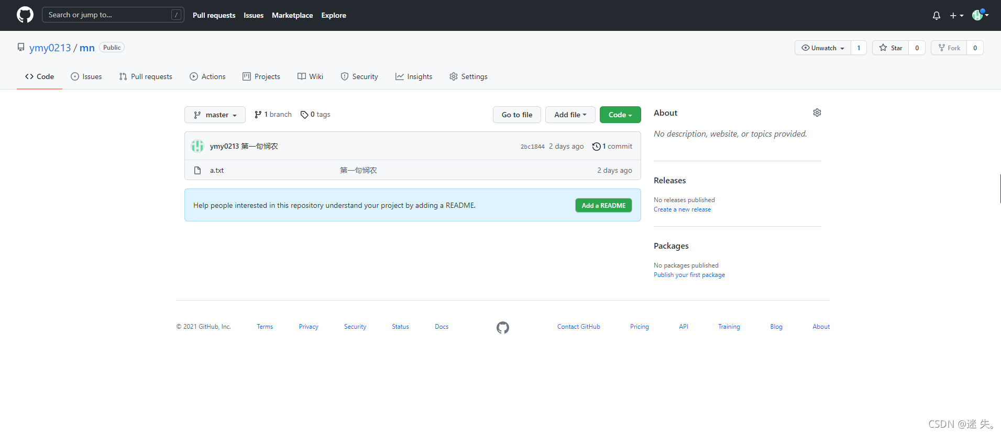Screen dimensions: 1001x434
Task: View the 0 tags link
Action: [x=315, y=114]
